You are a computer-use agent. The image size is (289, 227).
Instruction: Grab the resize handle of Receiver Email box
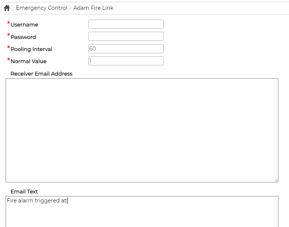(276, 180)
